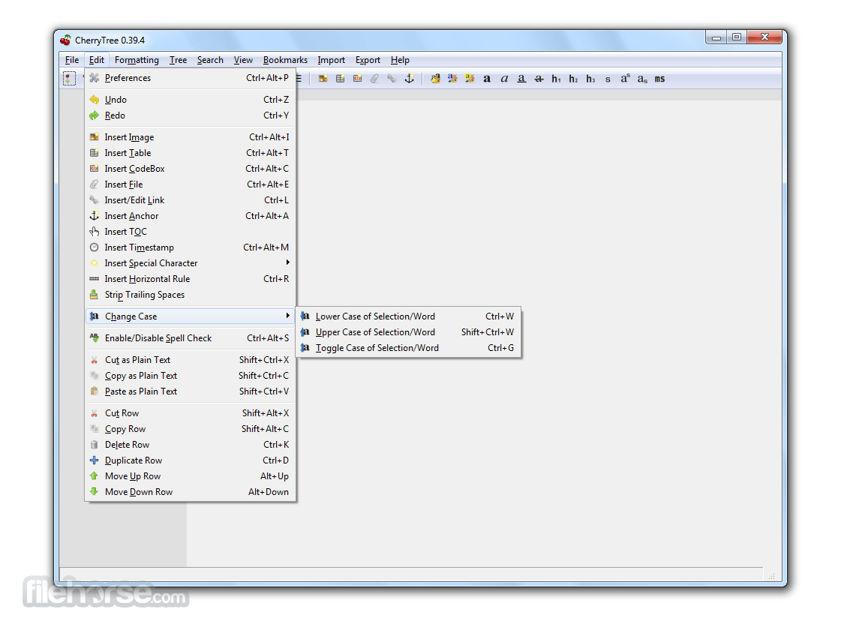Expand Insert Special Character submenu
841x630 pixels.
(x=191, y=263)
